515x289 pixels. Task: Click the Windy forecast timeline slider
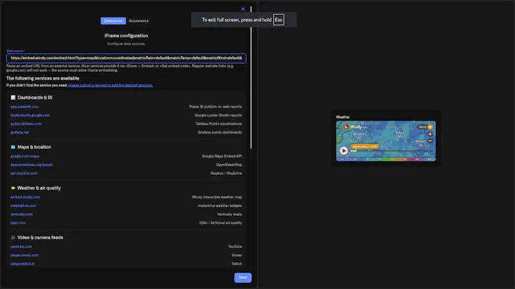(x=391, y=151)
